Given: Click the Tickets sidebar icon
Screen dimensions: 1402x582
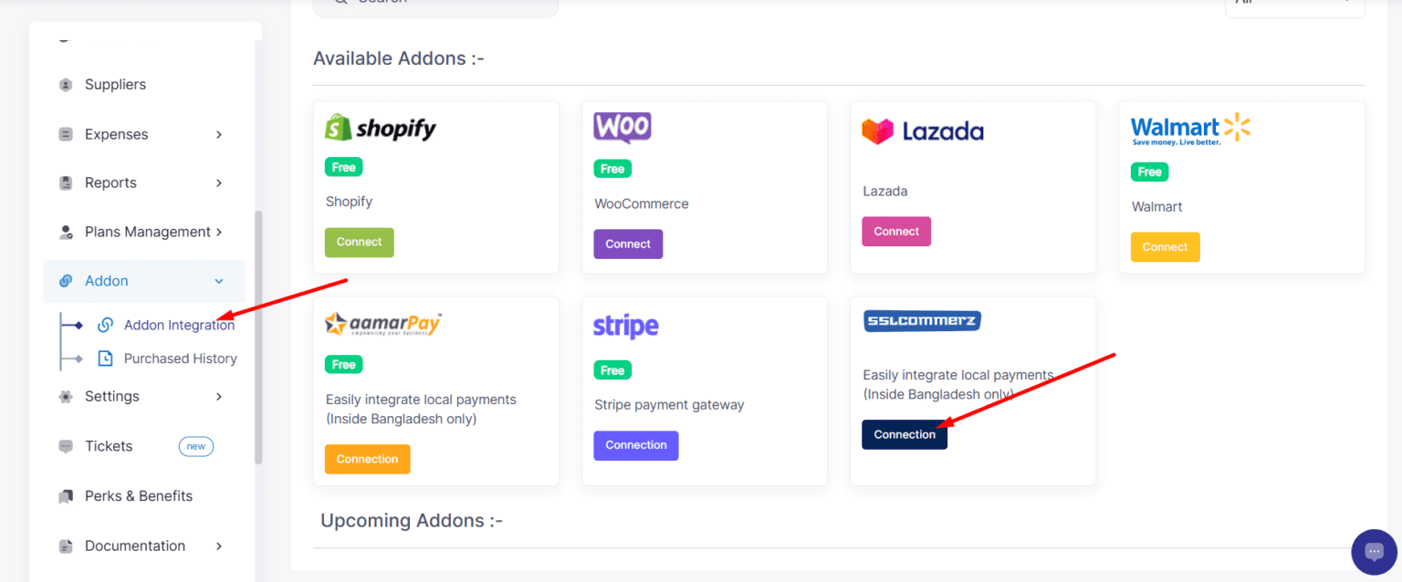Looking at the screenshot, I should pyautogui.click(x=66, y=446).
